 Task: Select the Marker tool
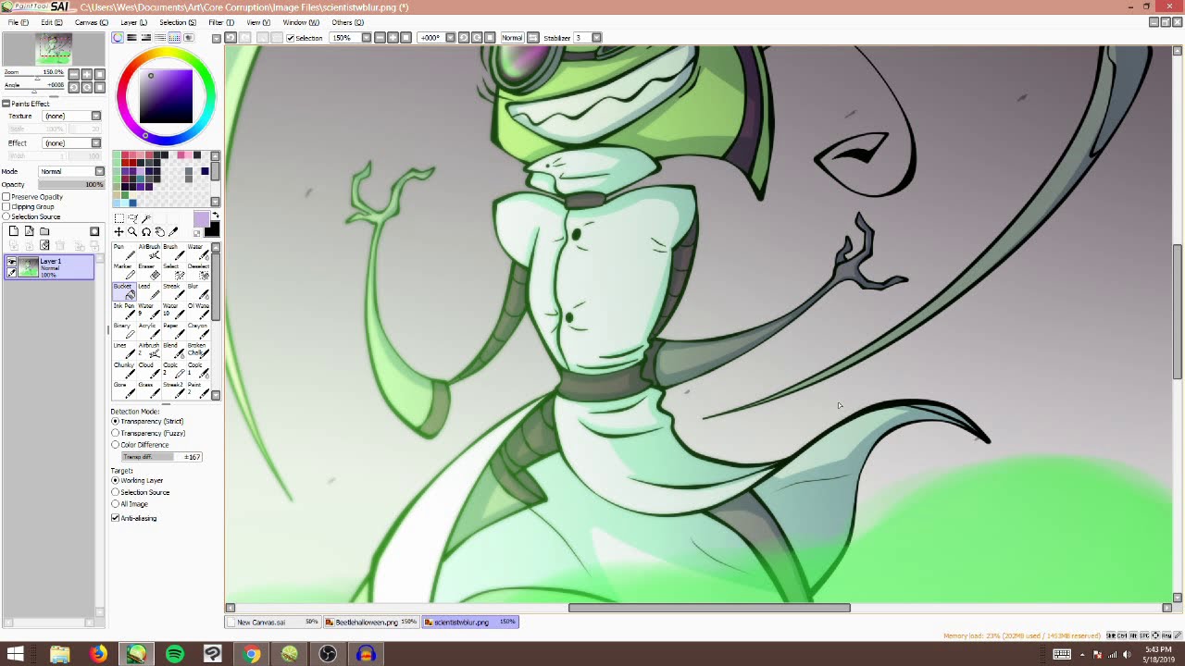(124, 271)
